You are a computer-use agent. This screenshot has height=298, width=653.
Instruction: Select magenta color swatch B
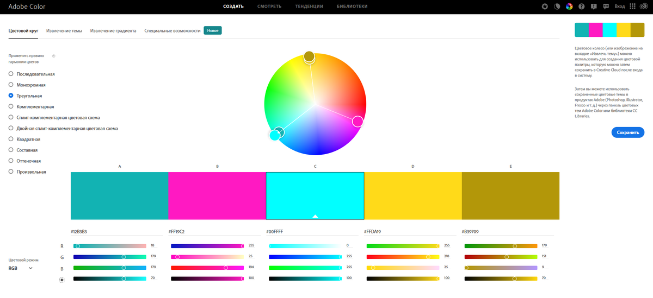217,196
